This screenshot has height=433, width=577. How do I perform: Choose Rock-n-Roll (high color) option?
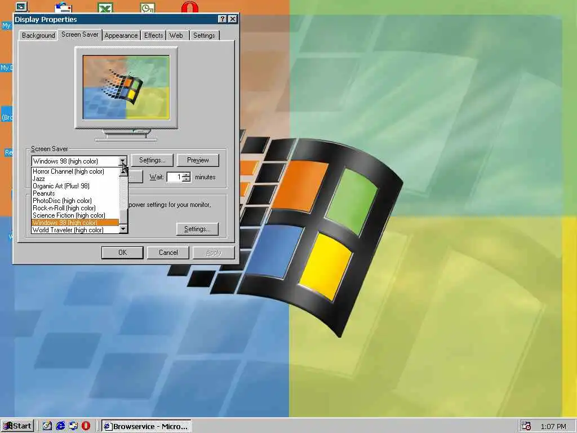coord(76,208)
